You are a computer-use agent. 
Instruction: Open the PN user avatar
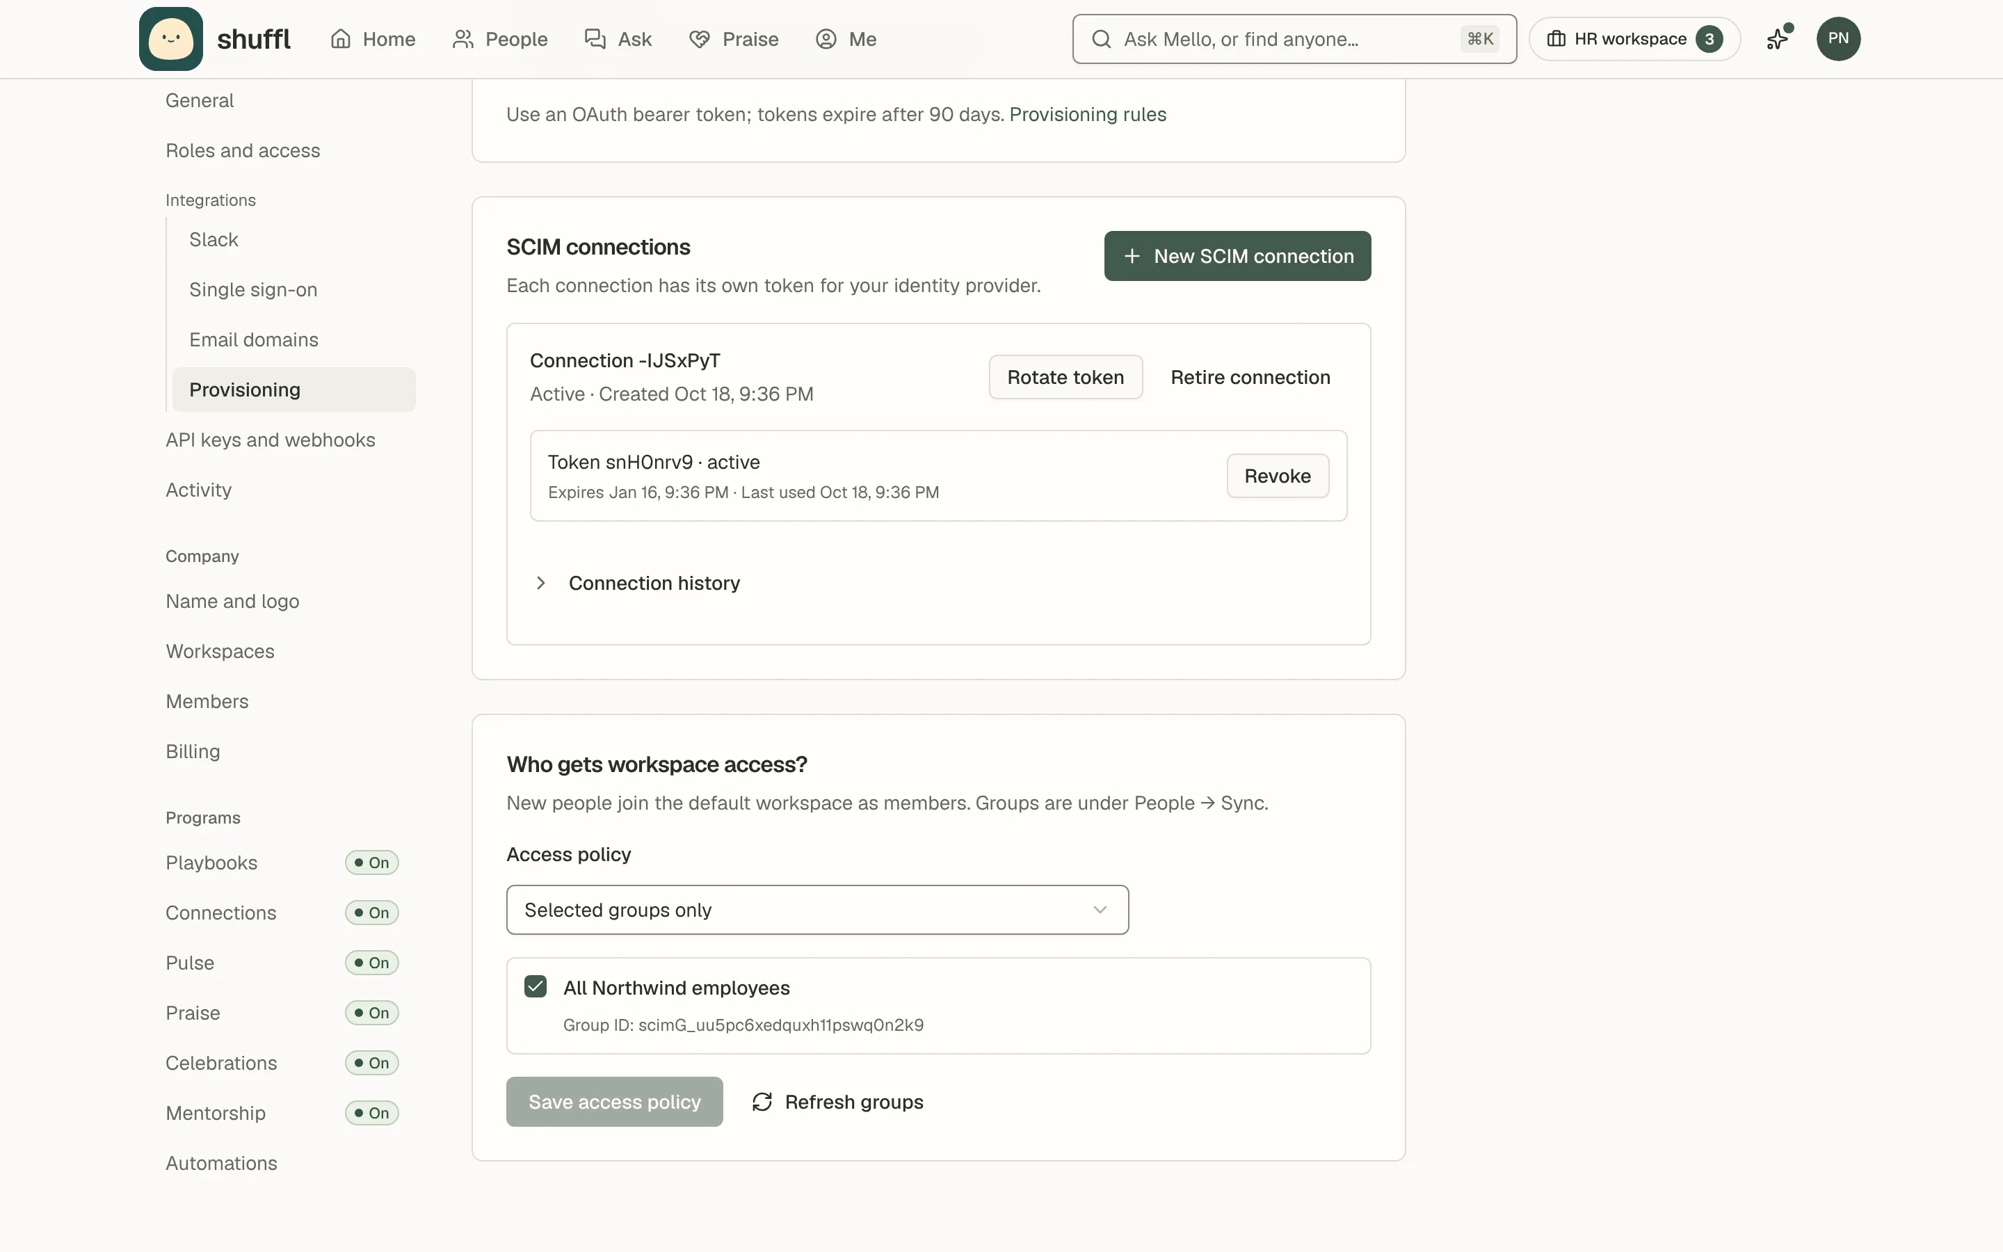coord(1838,38)
